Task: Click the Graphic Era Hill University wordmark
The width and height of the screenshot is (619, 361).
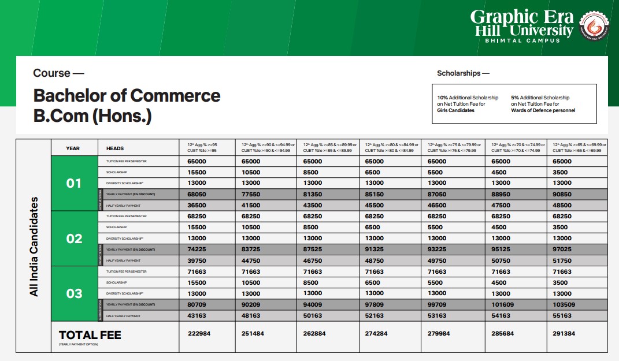Action: 522,25
